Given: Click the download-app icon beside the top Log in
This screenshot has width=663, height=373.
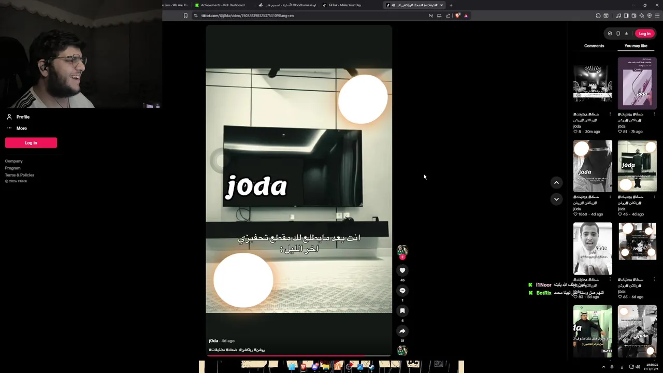Looking at the screenshot, I should click(x=626, y=34).
